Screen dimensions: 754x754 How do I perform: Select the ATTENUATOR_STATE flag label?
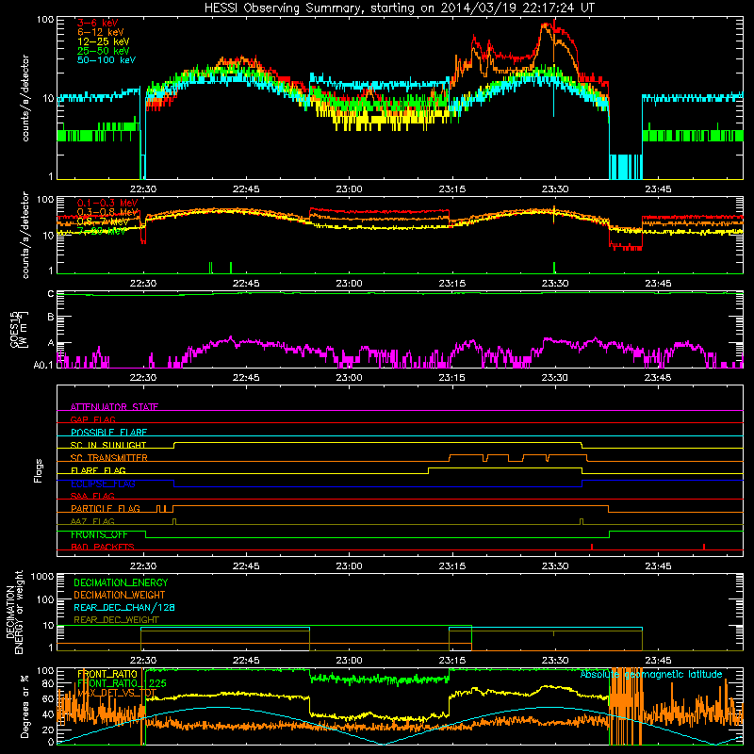tap(114, 407)
